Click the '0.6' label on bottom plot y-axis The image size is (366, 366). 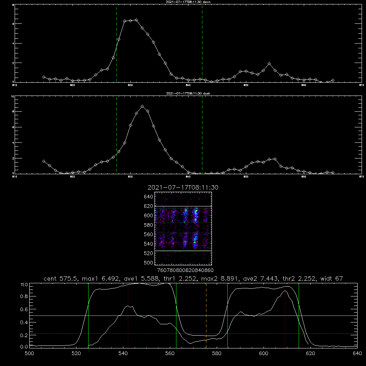[24, 309]
